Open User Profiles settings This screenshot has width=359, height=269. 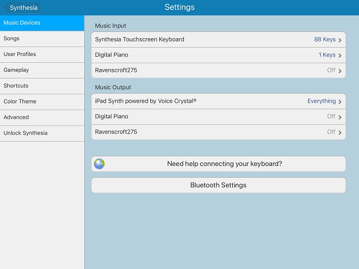pyautogui.click(x=42, y=54)
